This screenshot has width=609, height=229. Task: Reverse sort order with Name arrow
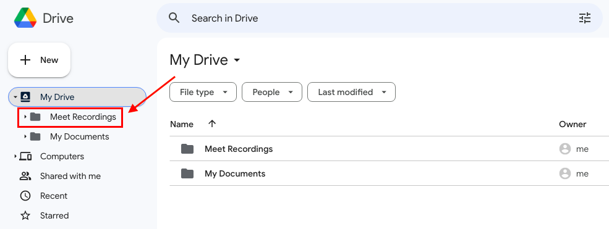pyautogui.click(x=211, y=124)
